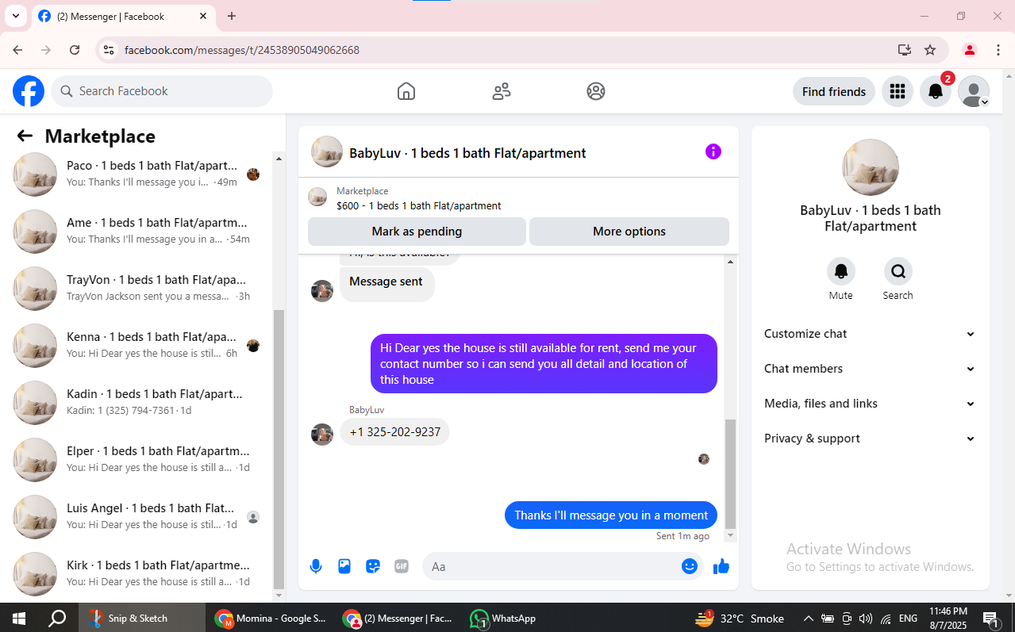Image resolution: width=1015 pixels, height=632 pixels.
Task: Click the Search Facebook field
Action: point(162,91)
